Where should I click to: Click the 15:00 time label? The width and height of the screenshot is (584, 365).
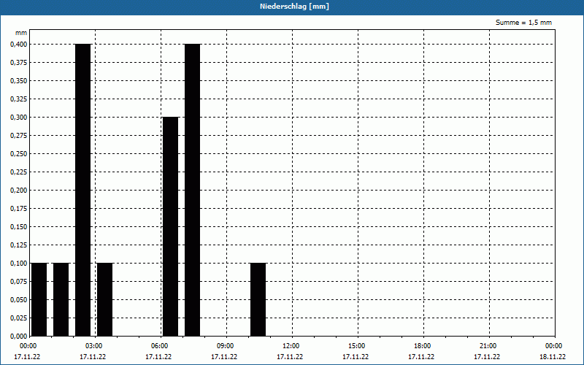357,346
